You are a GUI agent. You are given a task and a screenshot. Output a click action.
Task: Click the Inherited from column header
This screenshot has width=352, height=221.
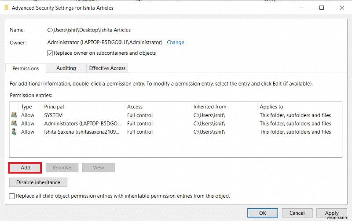209,107
